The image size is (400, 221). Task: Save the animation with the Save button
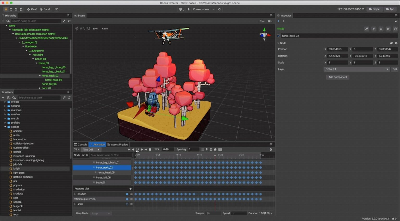click(x=95, y=29)
